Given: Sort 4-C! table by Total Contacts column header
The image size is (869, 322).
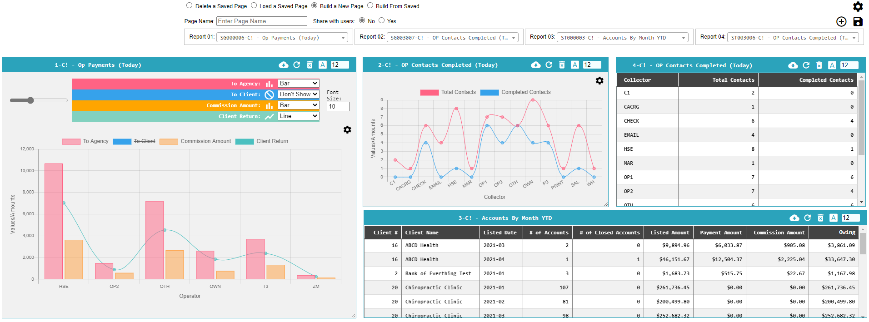Looking at the screenshot, I should pos(718,80).
